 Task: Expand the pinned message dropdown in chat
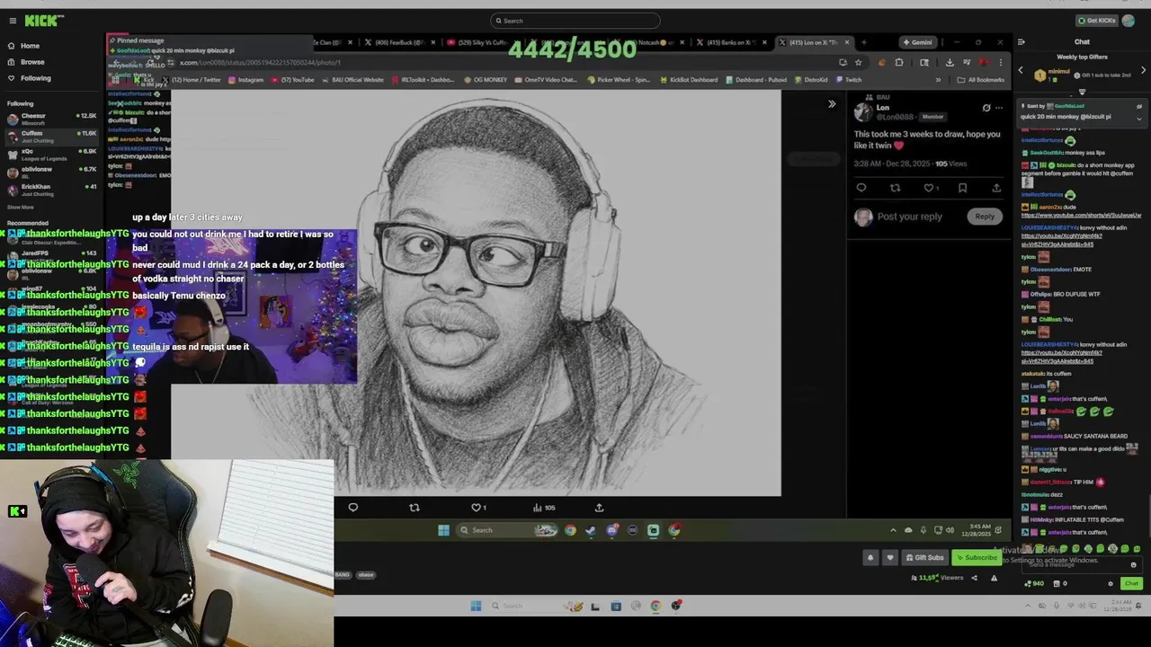pos(1138,118)
